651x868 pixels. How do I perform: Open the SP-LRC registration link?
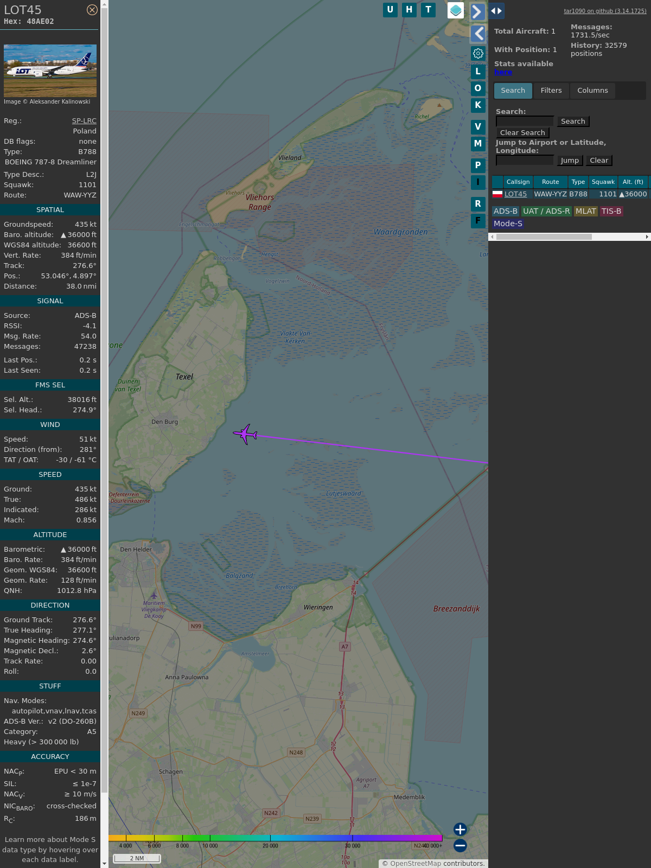point(84,121)
